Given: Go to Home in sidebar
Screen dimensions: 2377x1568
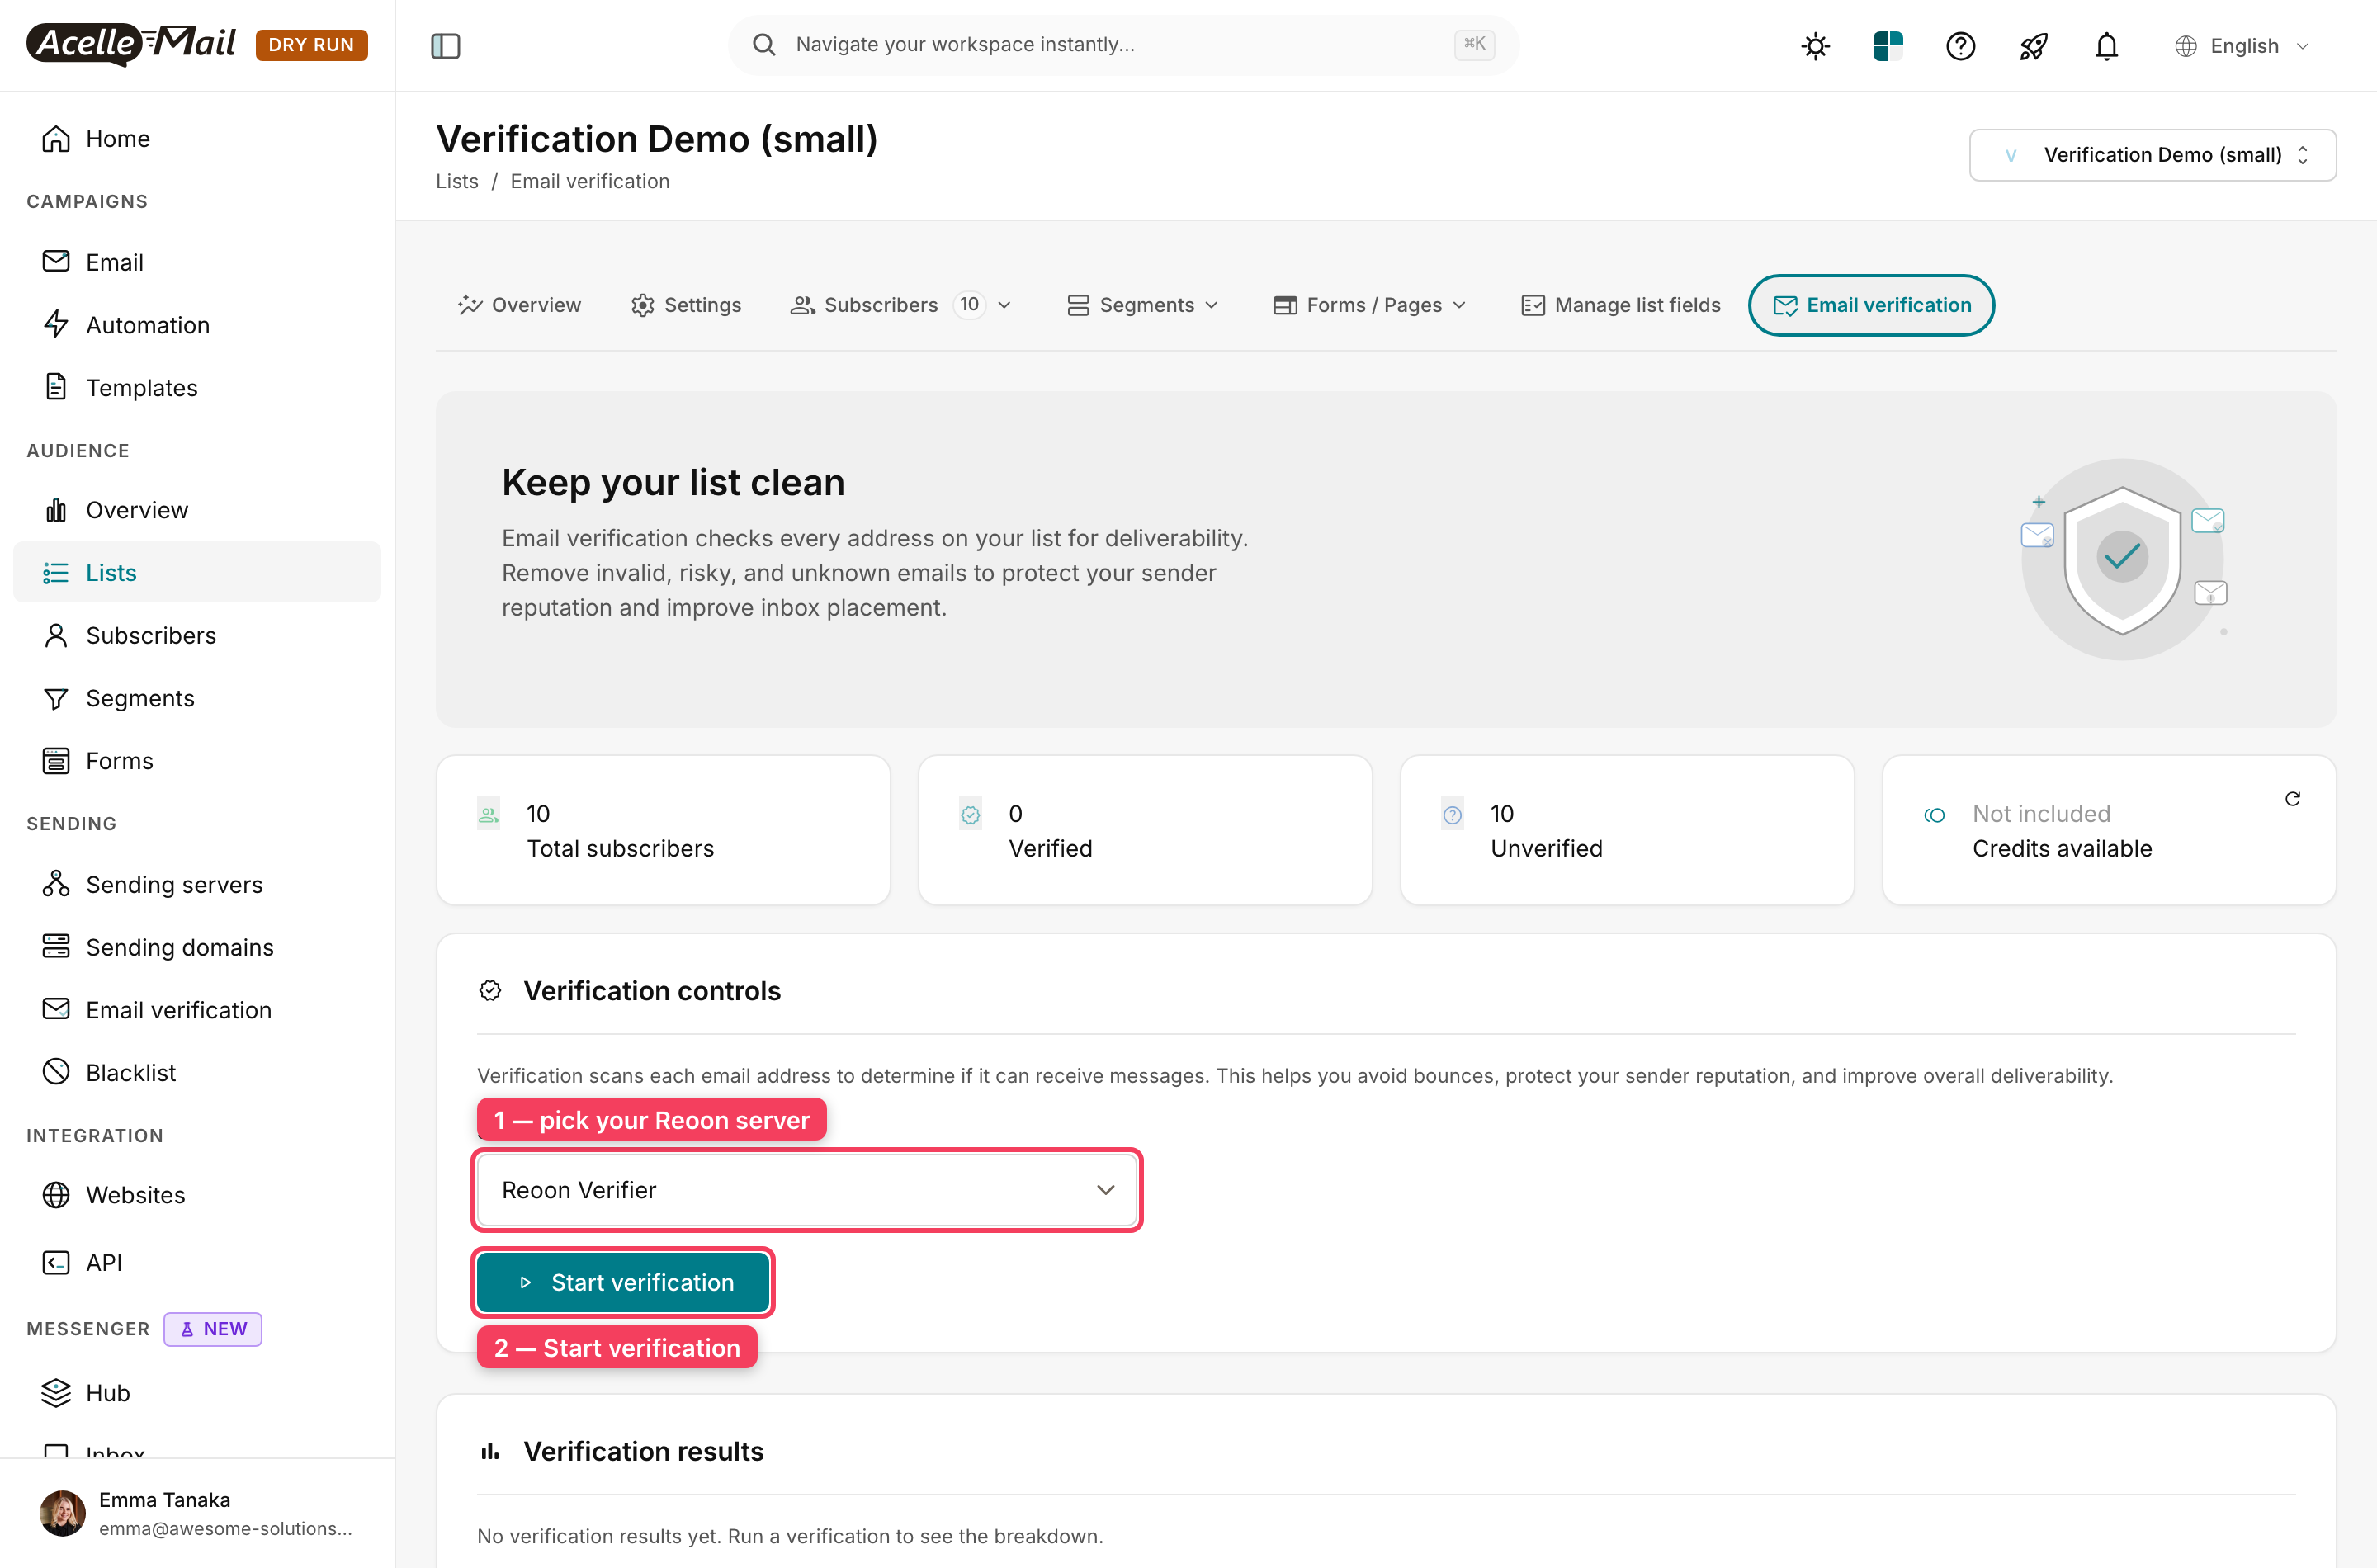Looking at the screenshot, I should pos(197,139).
